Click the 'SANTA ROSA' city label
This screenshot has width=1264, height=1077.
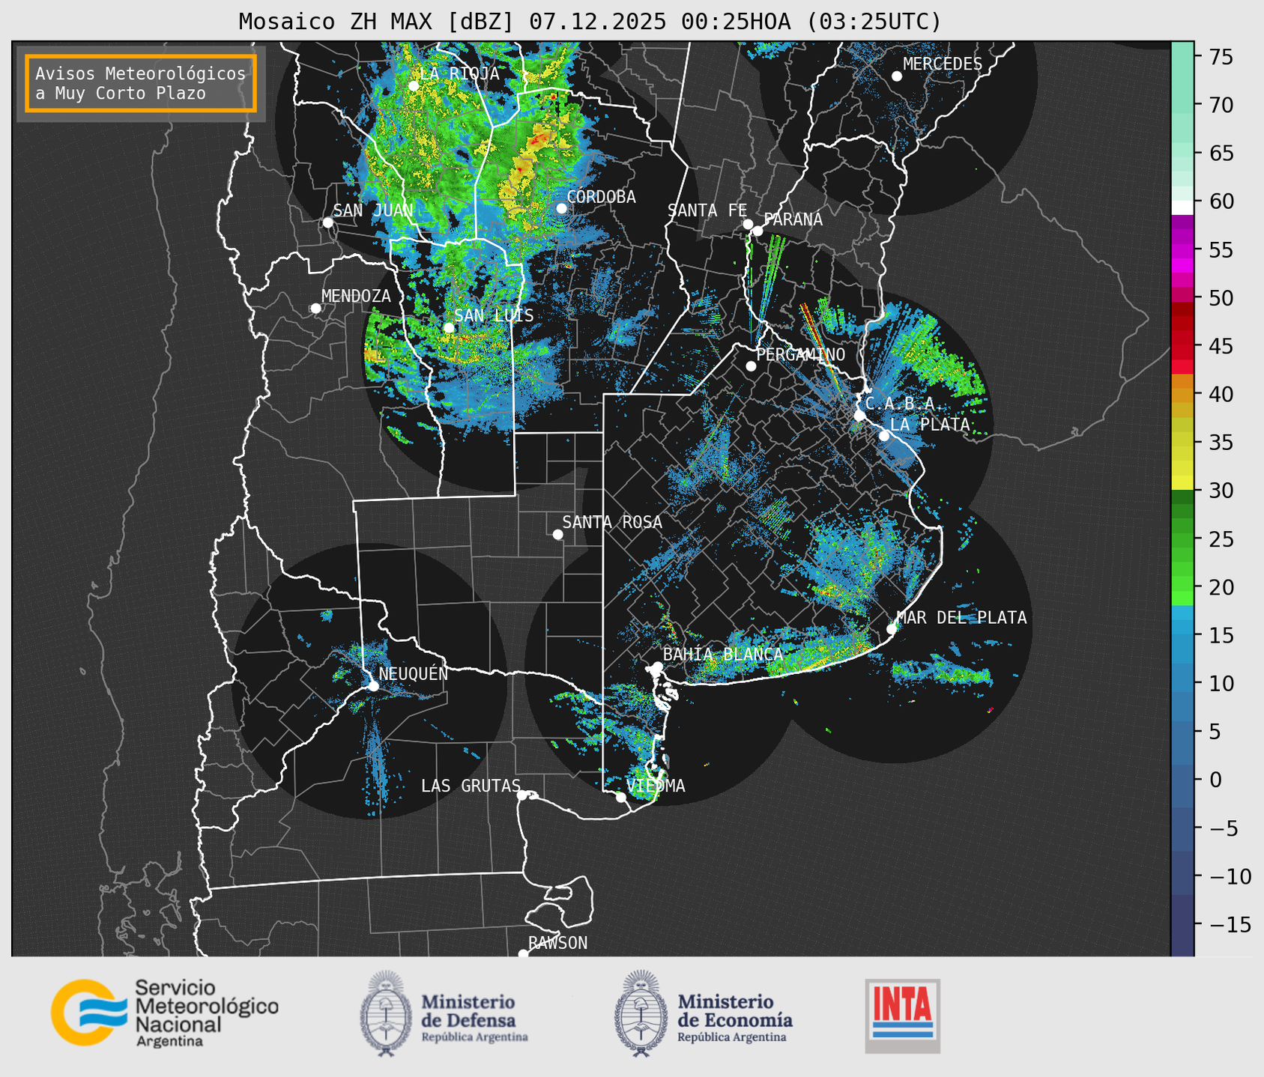click(x=612, y=522)
